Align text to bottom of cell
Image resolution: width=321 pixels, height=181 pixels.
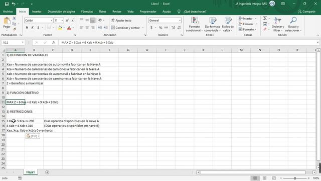tap(93, 20)
